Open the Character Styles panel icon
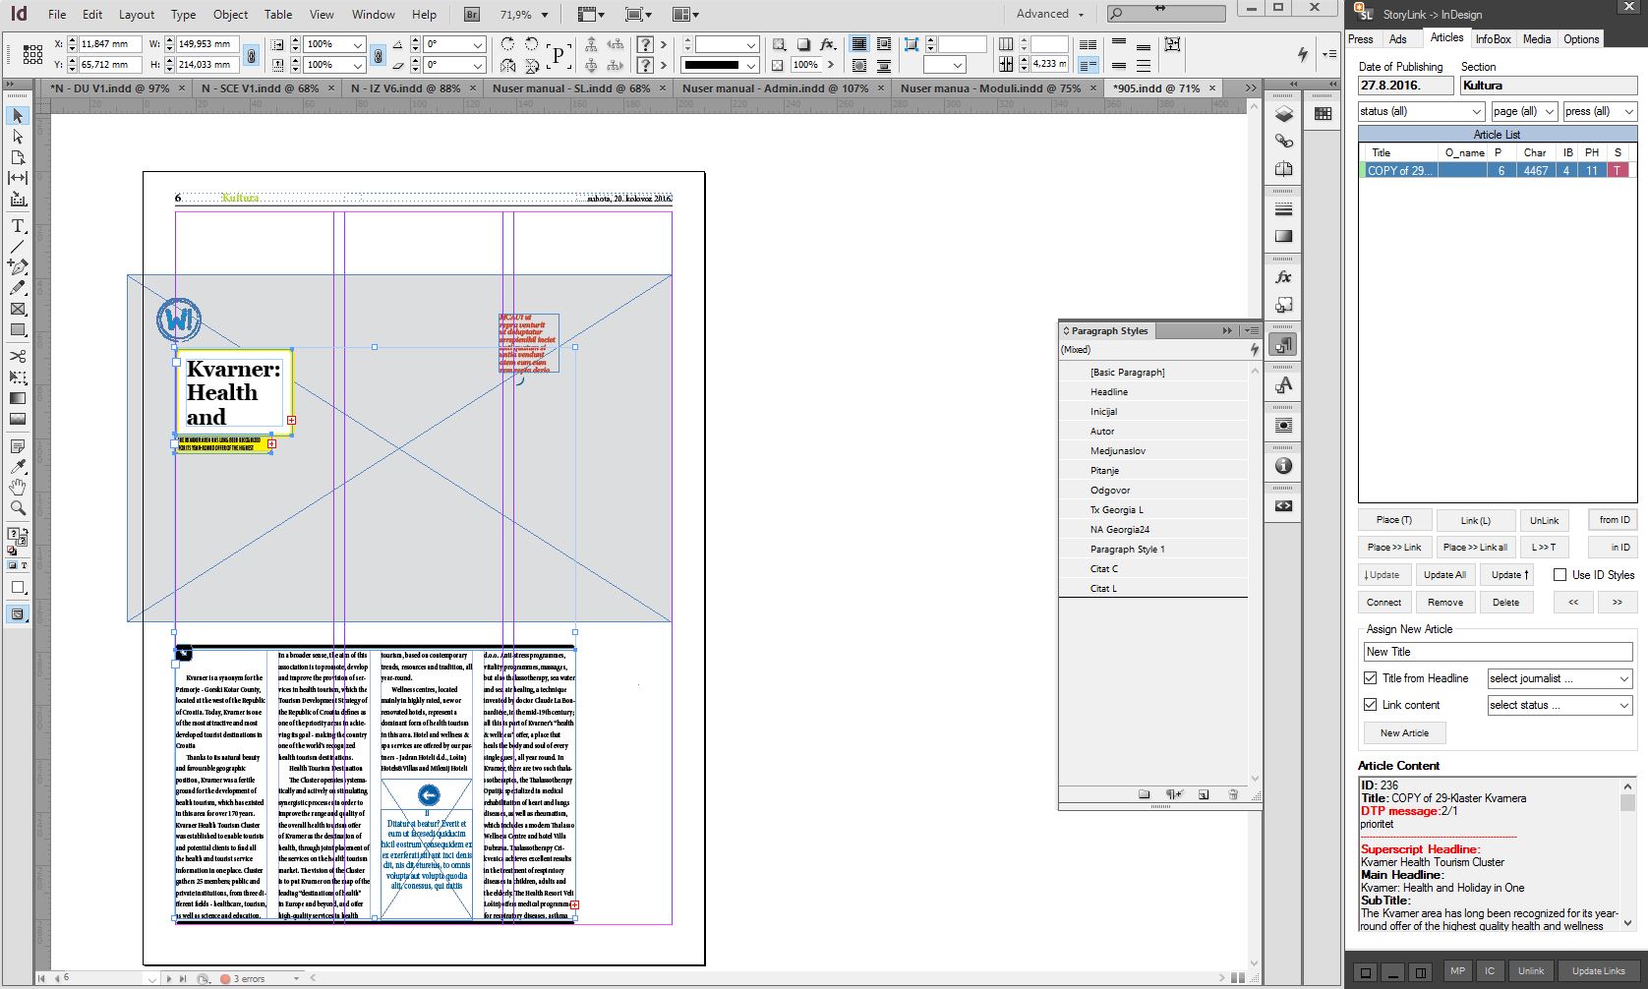The height and width of the screenshot is (989, 1648). click(x=1283, y=385)
